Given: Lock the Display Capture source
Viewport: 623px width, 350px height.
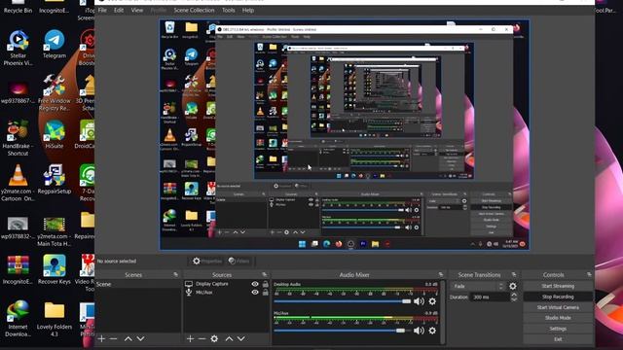Looking at the screenshot, I should (x=266, y=284).
